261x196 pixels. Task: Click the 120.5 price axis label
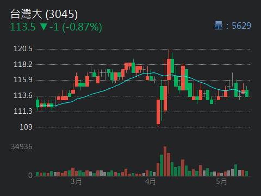(23, 49)
